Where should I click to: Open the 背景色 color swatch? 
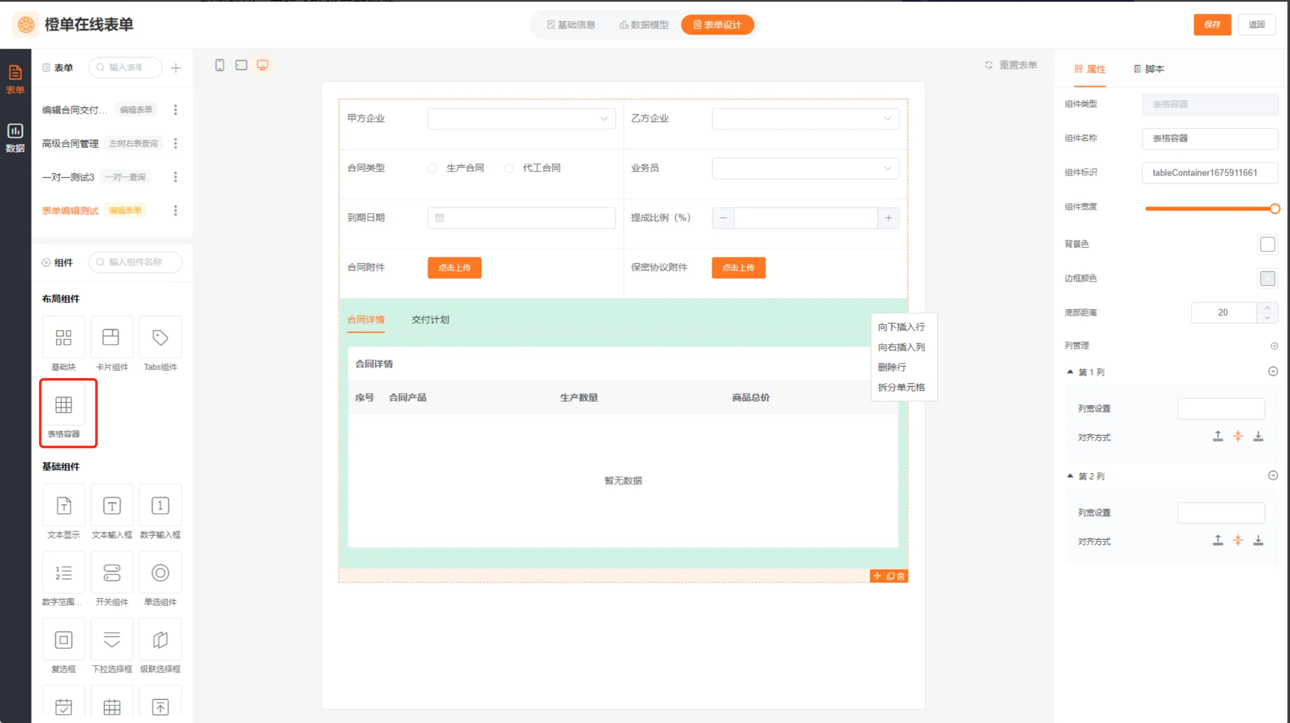1267,245
